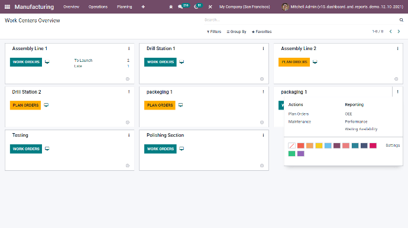Expand the Favorites dropdown
Viewport: 408px width, 228px height.
point(261,32)
